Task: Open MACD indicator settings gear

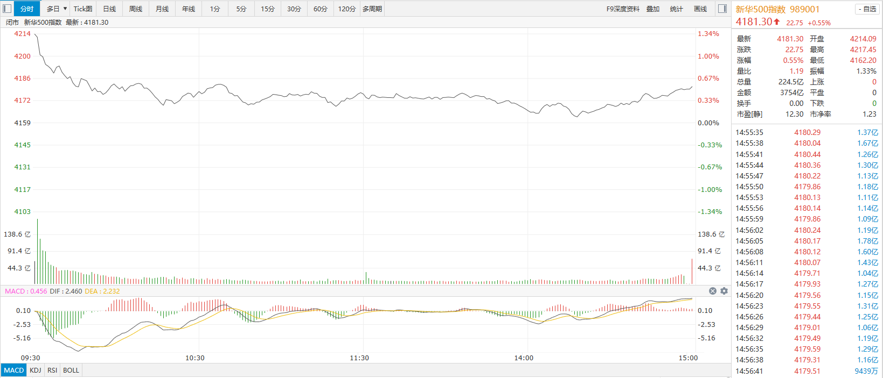Action: (x=724, y=291)
